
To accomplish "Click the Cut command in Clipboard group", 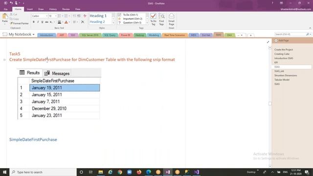I will click(14, 14).
